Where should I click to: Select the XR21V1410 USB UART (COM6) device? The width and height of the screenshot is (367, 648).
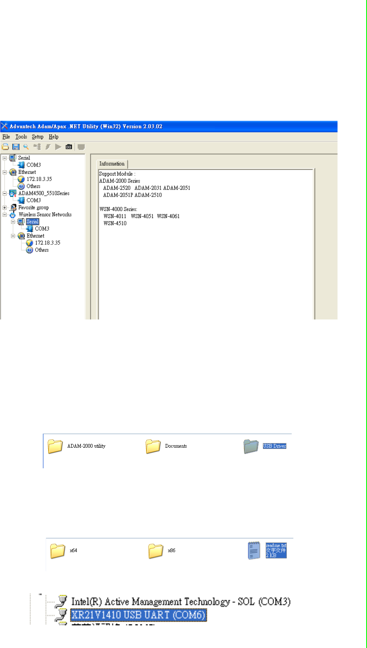click(138, 615)
